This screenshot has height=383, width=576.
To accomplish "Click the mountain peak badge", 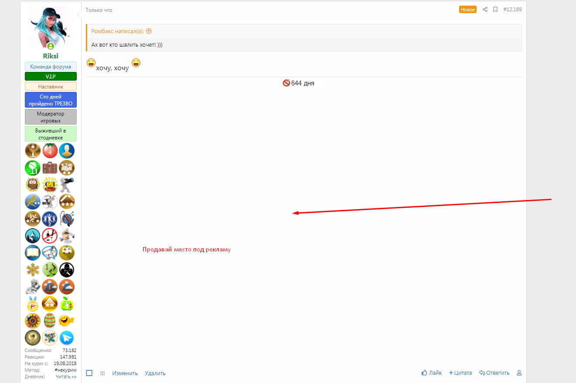I will point(33,236).
